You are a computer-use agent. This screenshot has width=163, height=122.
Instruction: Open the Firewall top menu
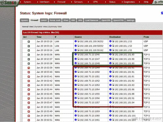click(61, 2)
